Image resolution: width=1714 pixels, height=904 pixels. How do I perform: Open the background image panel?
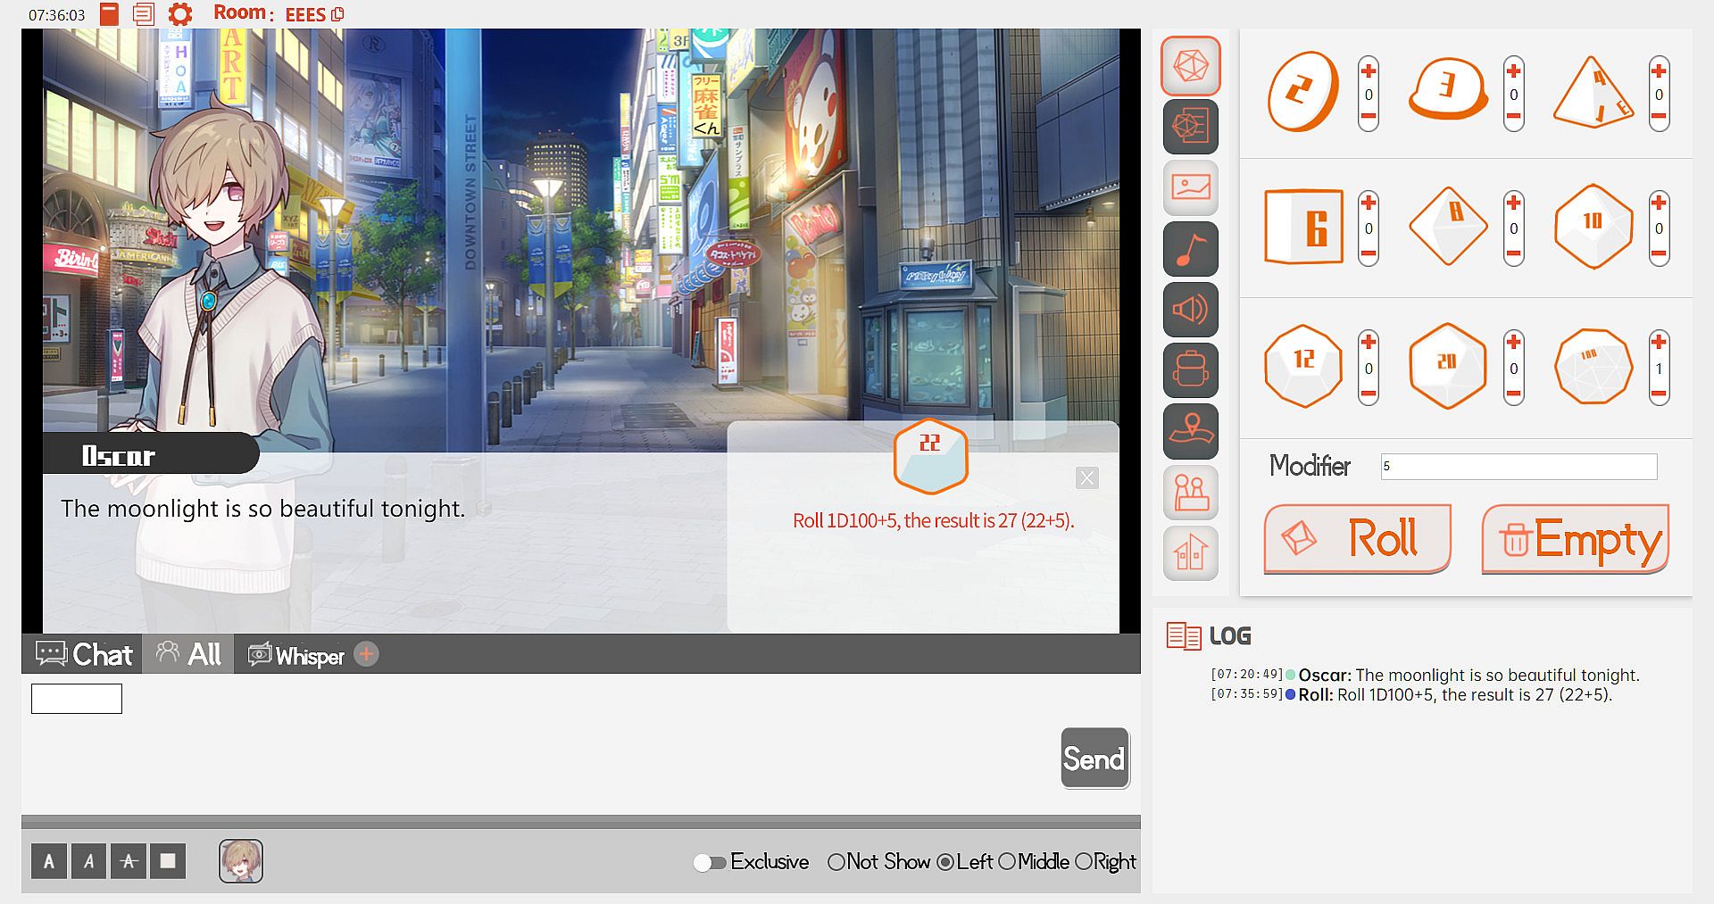(x=1190, y=187)
